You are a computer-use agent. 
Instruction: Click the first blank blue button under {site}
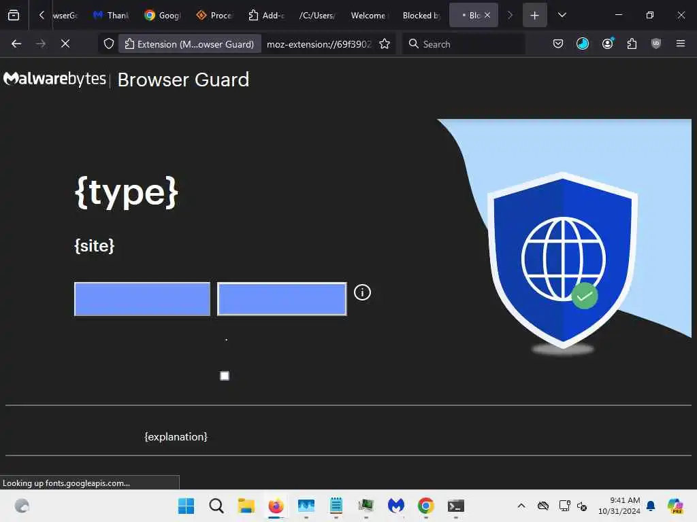(142, 299)
